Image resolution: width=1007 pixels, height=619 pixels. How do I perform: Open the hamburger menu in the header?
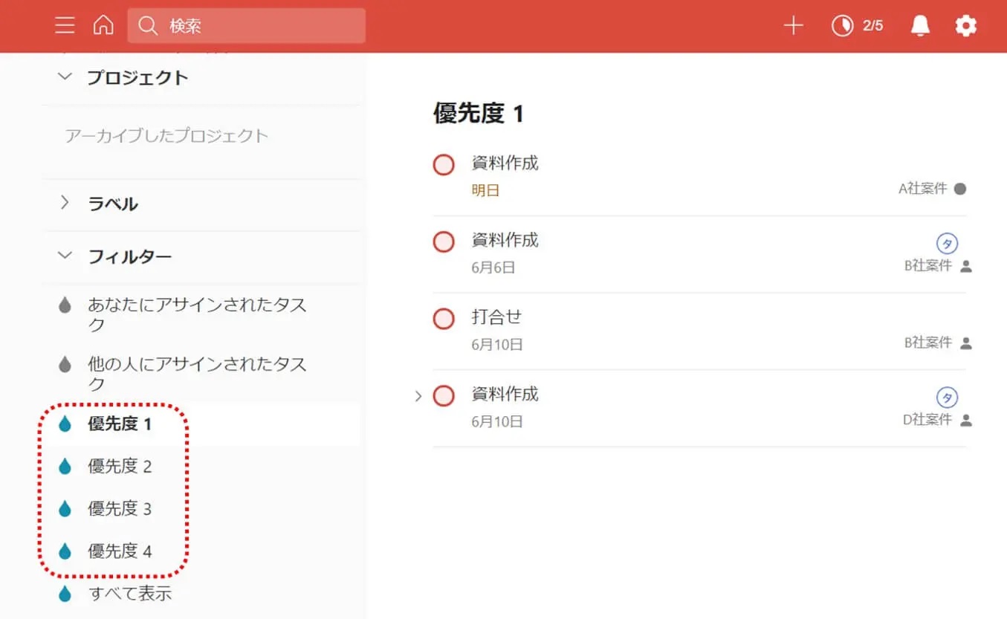[x=65, y=26]
